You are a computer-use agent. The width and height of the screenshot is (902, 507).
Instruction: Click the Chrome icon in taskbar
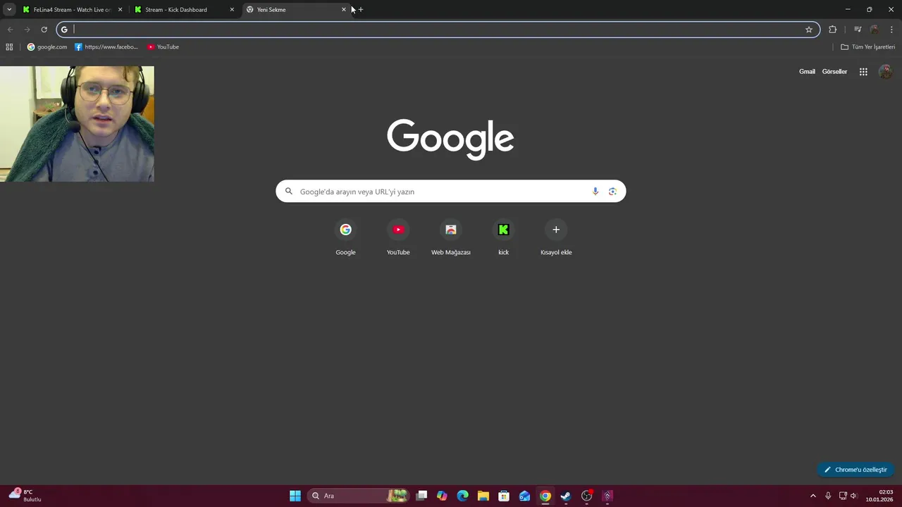[x=545, y=496]
